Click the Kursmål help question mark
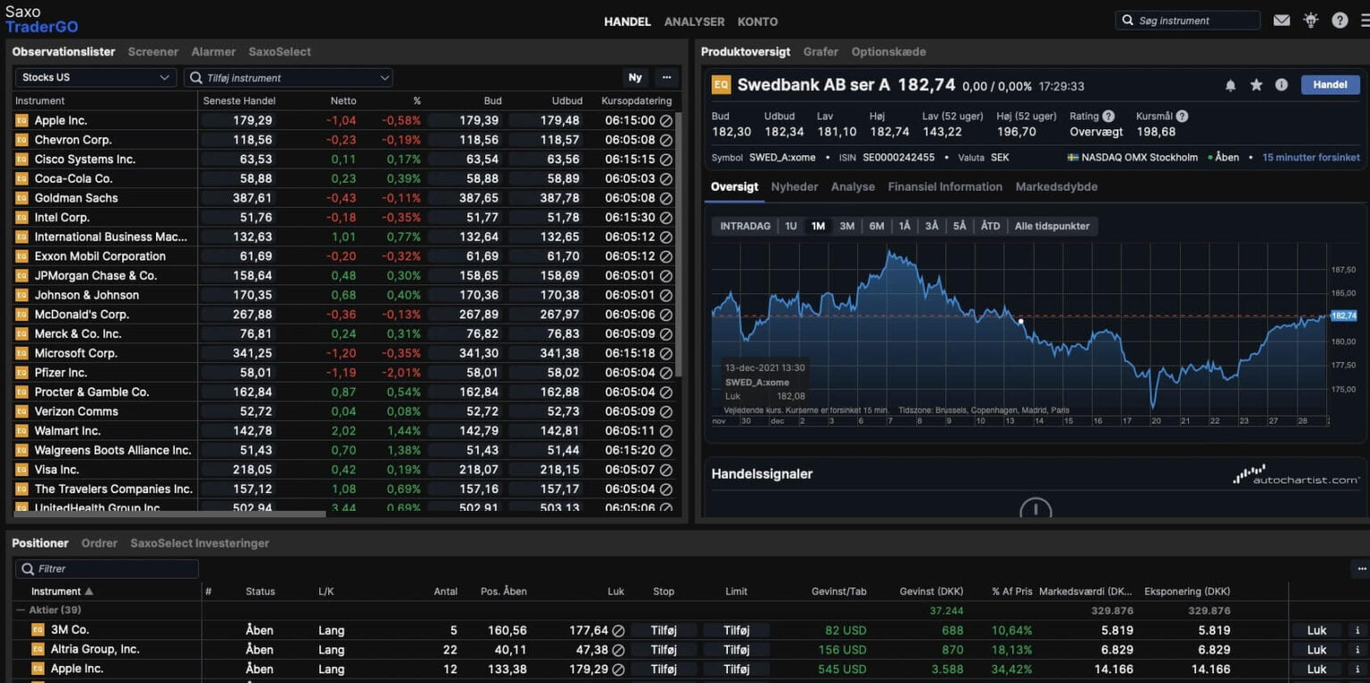 [x=1182, y=116]
